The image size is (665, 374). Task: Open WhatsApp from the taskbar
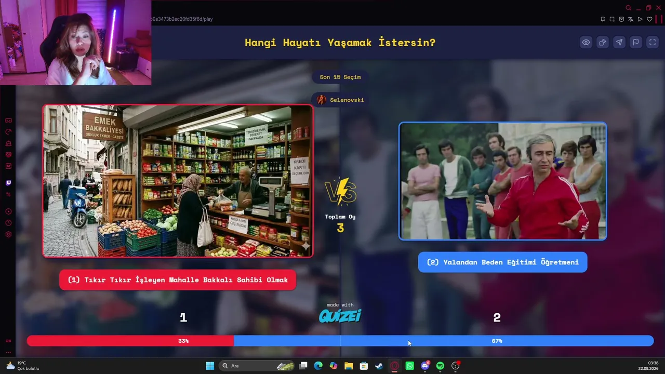click(410, 366)
